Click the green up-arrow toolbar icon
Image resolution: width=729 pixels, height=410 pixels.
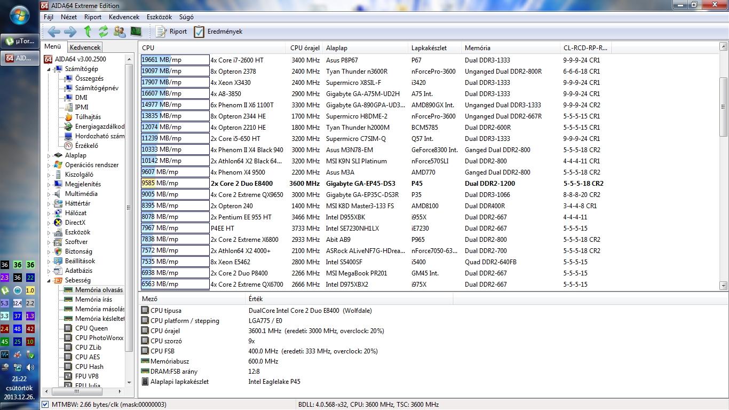coord(88,31)
